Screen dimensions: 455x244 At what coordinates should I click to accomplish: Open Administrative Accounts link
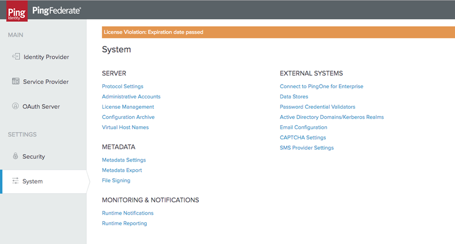point(131,96)
